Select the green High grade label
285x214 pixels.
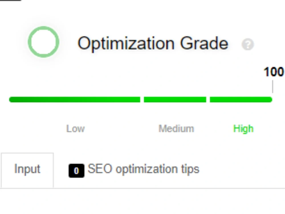pos(243,129)
